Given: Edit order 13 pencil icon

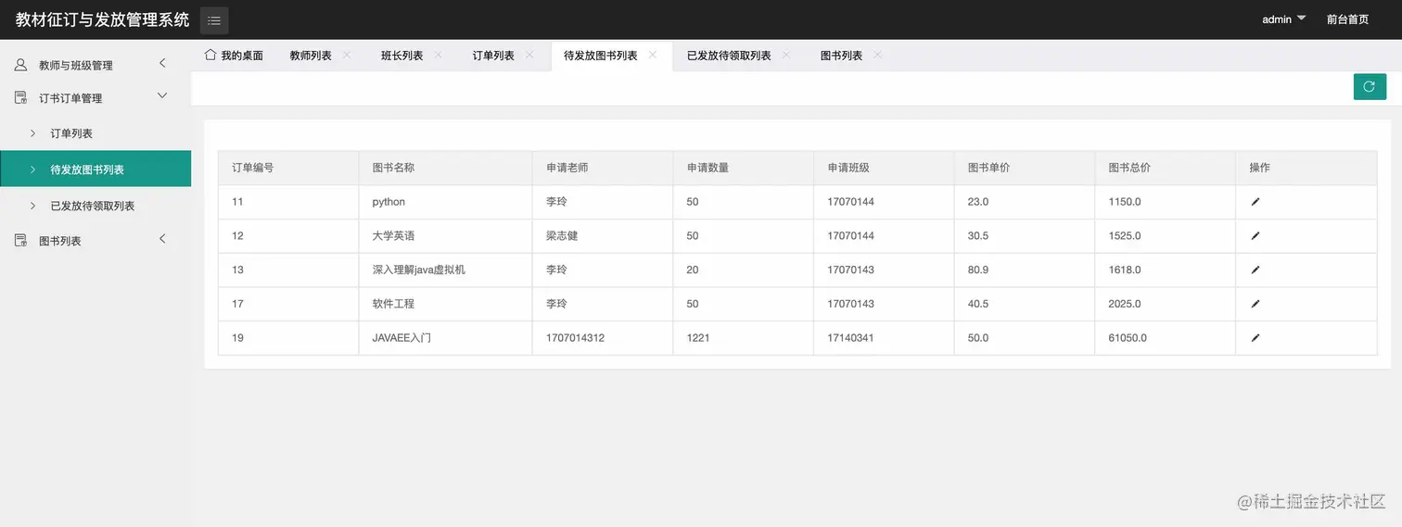Looking at the screenshot, I should pyautogui.click(x=1255, y=270).
